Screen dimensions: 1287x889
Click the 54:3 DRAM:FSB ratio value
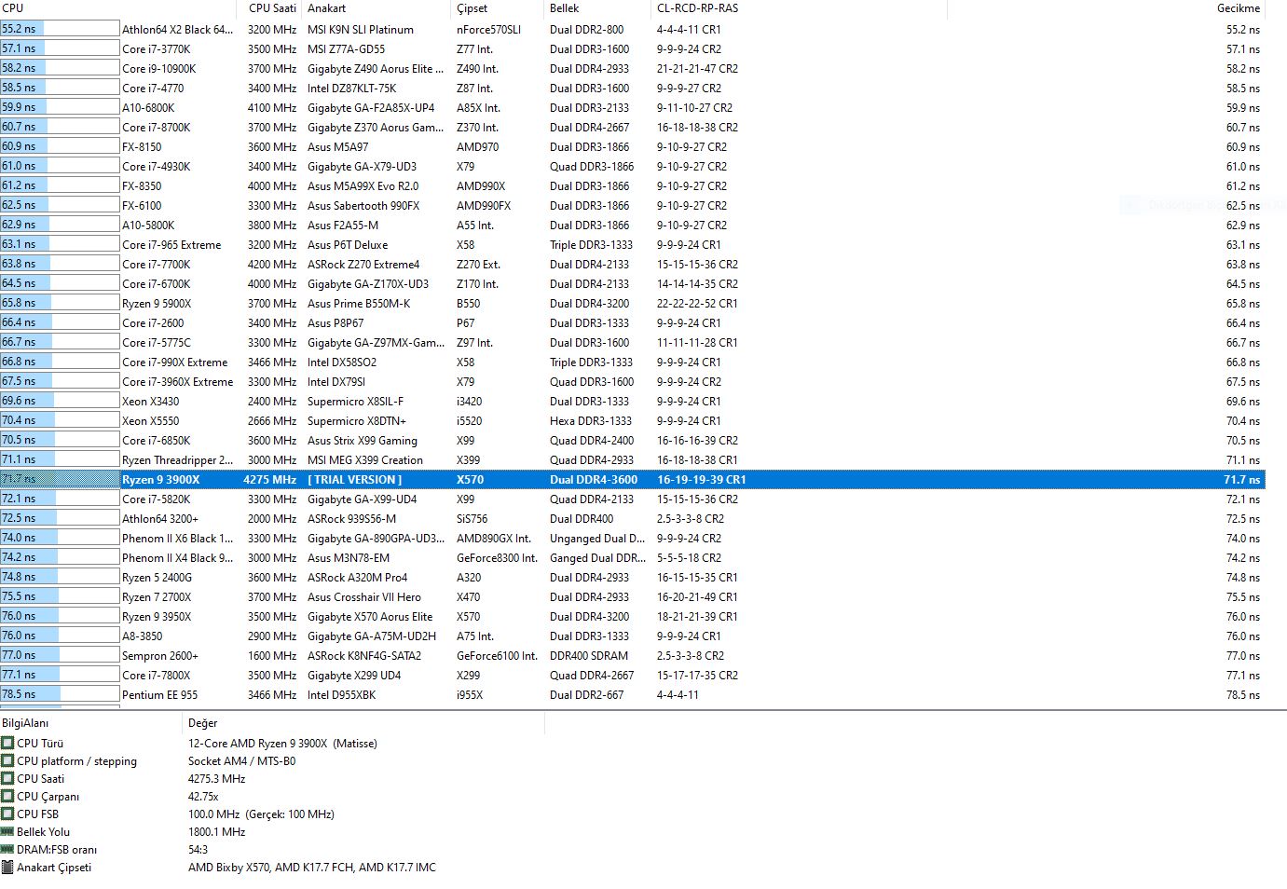tap(198, 849)
